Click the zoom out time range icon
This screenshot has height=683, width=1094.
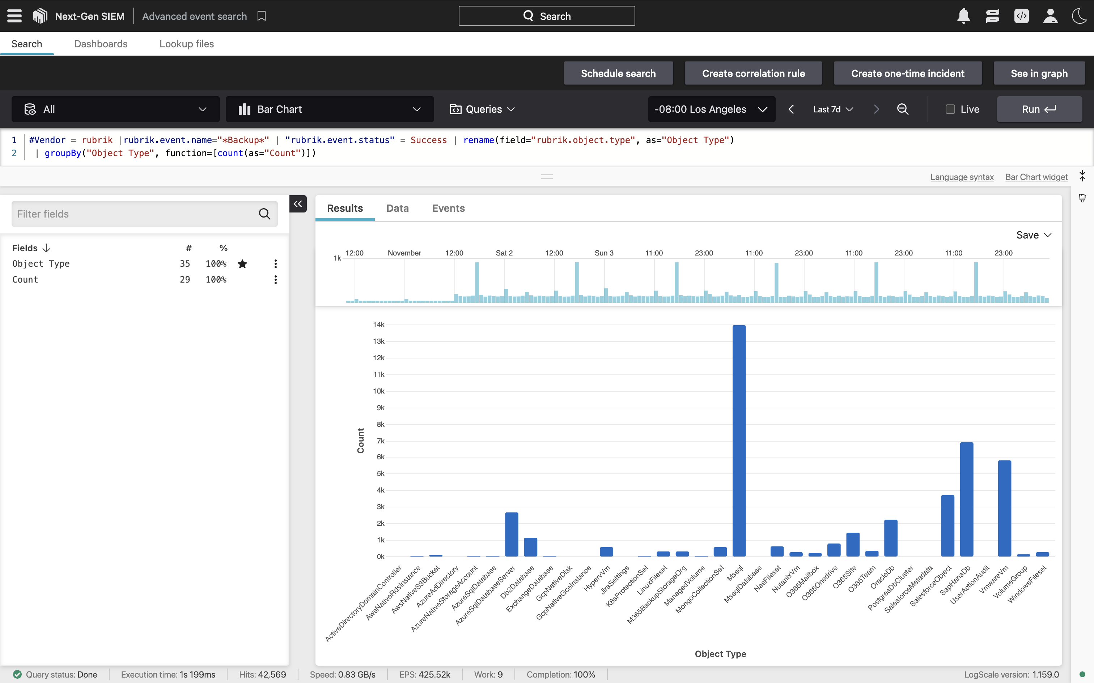(902, 109)
